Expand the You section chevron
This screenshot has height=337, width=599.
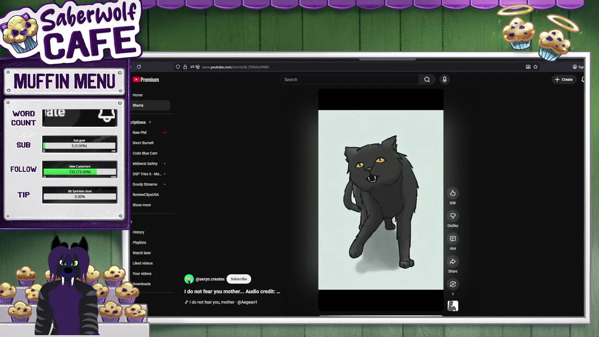click(131, 222)
